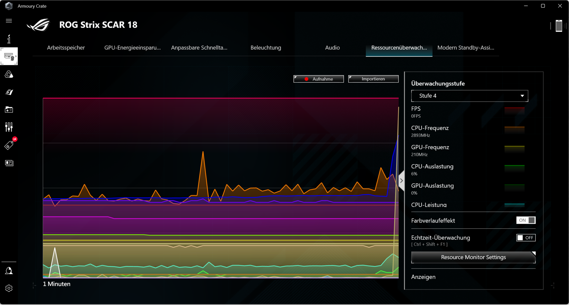Click the 0FPS value
The image size is (569, 305).
coord(416,116)
